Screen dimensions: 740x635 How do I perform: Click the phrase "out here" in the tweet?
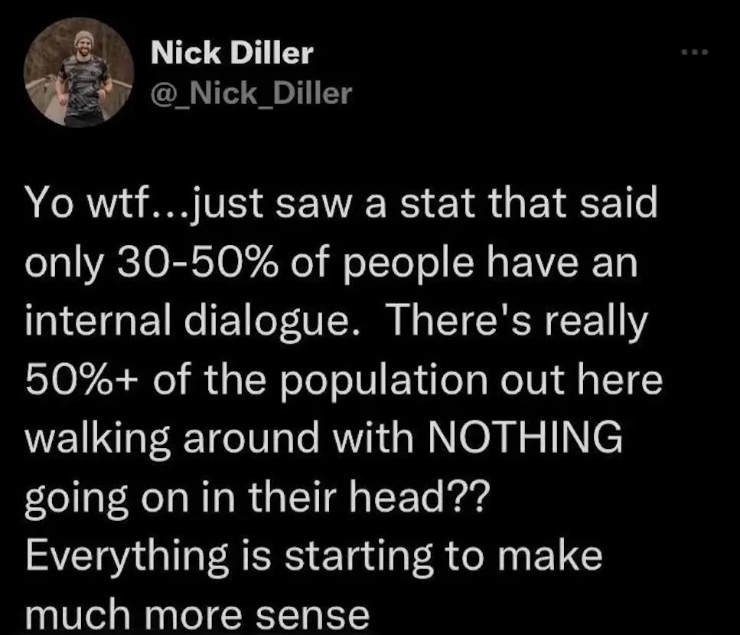coord(582,381)
